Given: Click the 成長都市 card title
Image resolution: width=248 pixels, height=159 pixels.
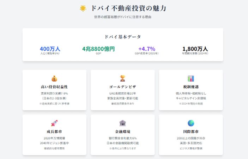Looking at the screenshot, I should tap(54, 131).
